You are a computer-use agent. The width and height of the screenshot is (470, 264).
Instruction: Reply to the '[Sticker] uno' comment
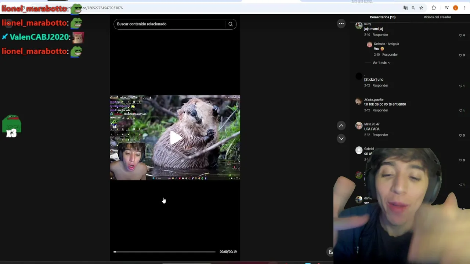pos(380,85)
